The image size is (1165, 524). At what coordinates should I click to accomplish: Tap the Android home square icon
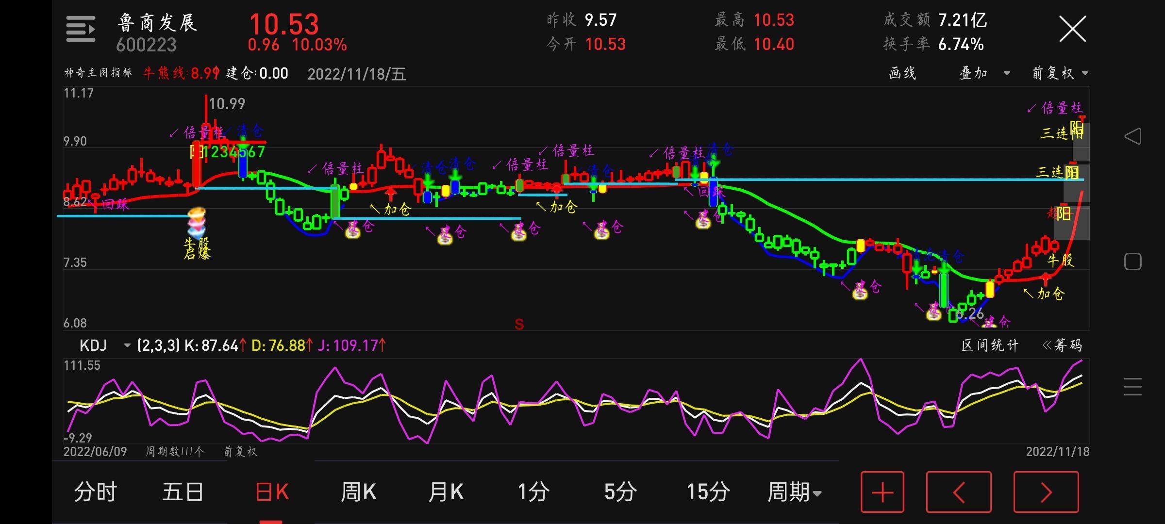[1132, 262]
